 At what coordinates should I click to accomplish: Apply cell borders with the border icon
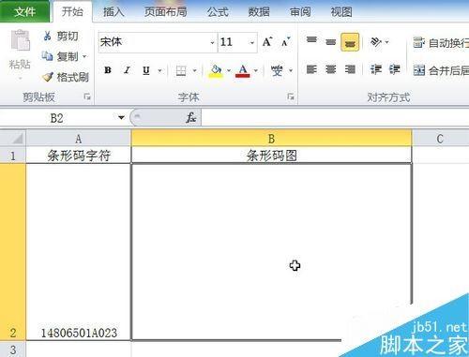[181, 70]
